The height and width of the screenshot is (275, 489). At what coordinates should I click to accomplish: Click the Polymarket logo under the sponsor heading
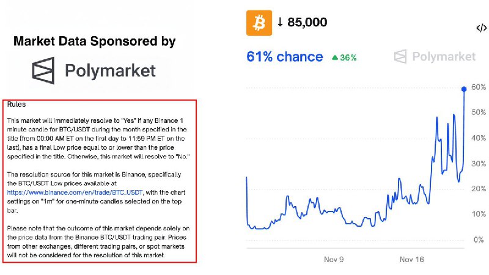[94, 71]
